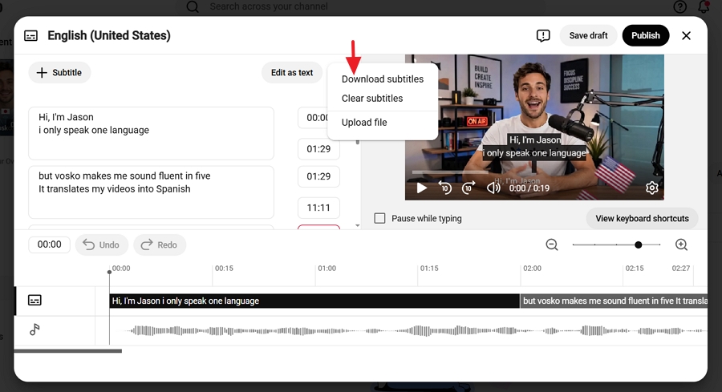722x392 pixels.
Task: Zoom out the timeline
Action: [x=552, y=244]
